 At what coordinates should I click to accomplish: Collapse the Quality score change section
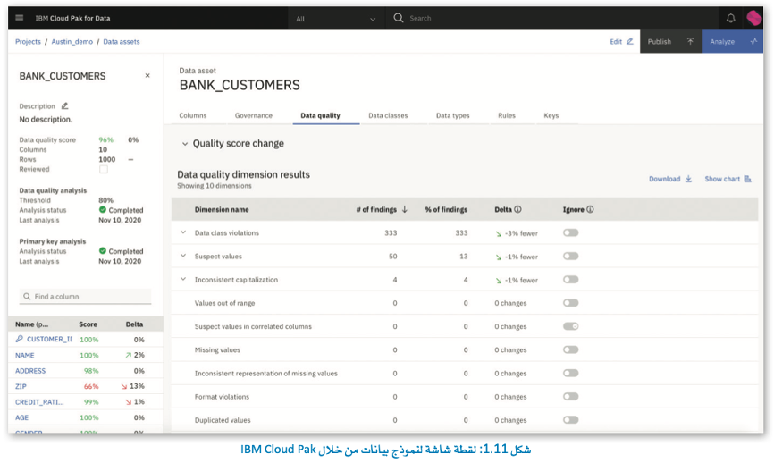(x=185, y=144)
